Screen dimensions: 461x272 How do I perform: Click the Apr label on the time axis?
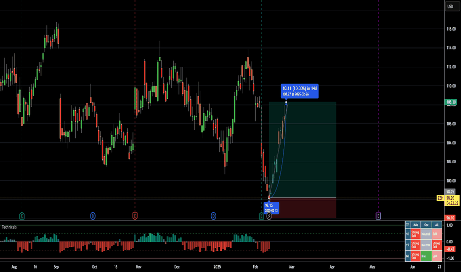coord(332,267)
